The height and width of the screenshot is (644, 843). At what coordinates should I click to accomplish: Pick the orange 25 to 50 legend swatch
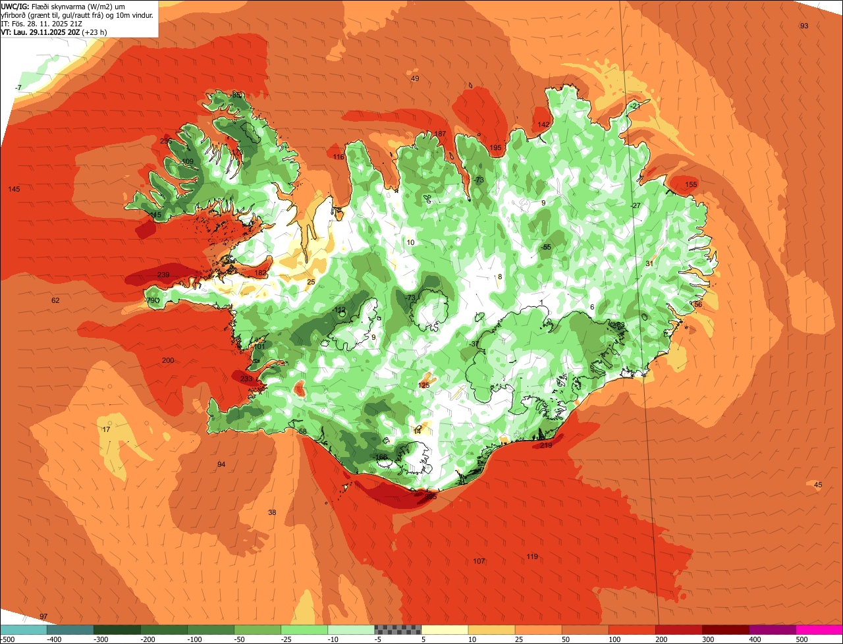tap(537, 630)
